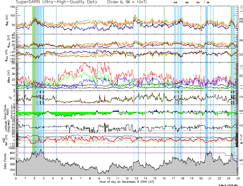Click the 'Data Points' axis label
Screen dimensions: 243x186
(5, 161)
